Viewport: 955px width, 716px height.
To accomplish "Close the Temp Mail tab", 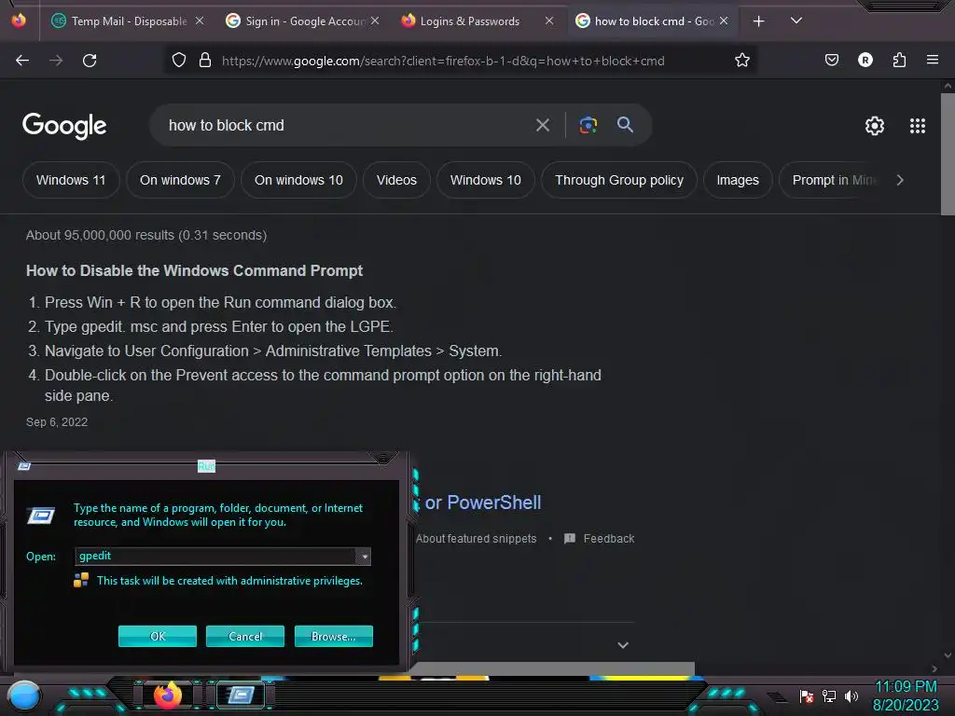I will pos(200,21).
